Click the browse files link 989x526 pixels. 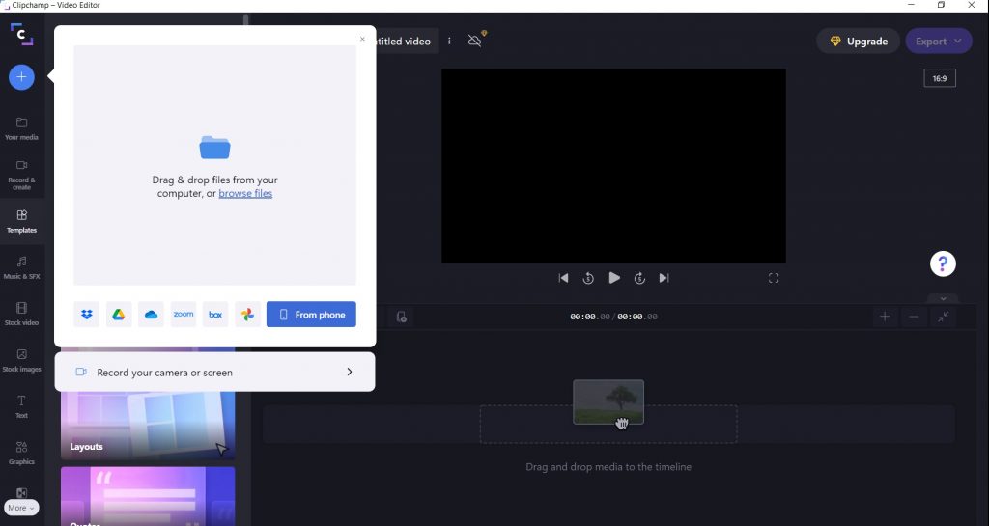pos(245,193)
